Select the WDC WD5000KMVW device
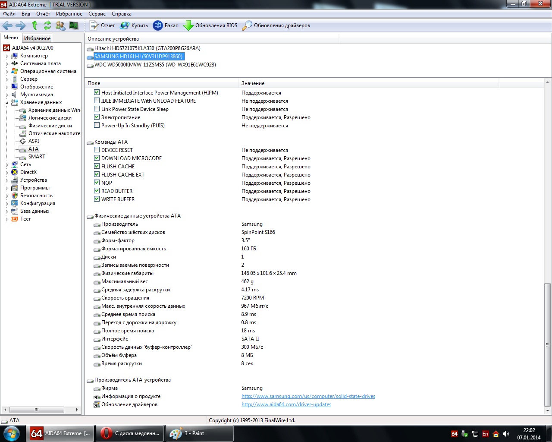552x442 pixels. pos(155,65)
